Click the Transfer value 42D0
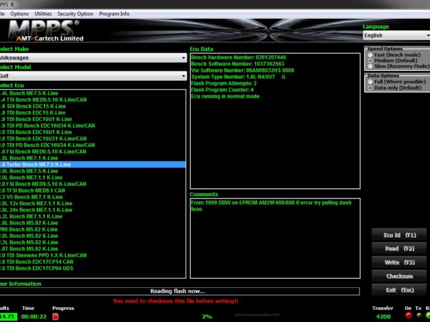This screenshot has width=430, height=322. [x=383, y=316]
